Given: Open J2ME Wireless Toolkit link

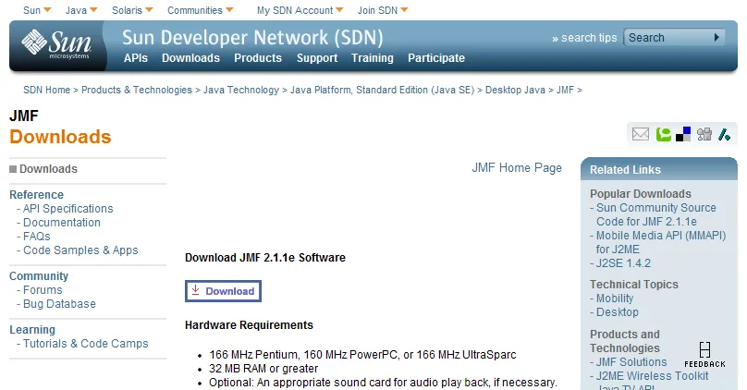Looking at the screenshot, I should point(652,376).
